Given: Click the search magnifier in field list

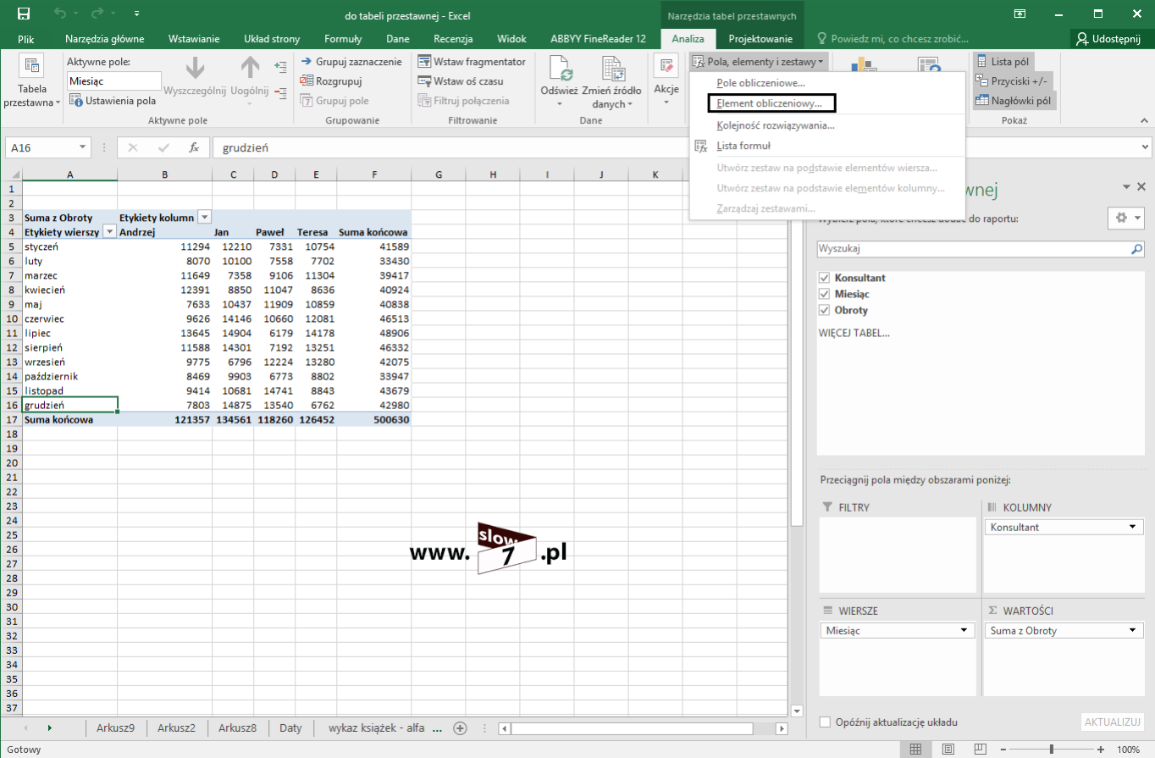Looking at the screenshot, I should click(x=1137, y=250).
